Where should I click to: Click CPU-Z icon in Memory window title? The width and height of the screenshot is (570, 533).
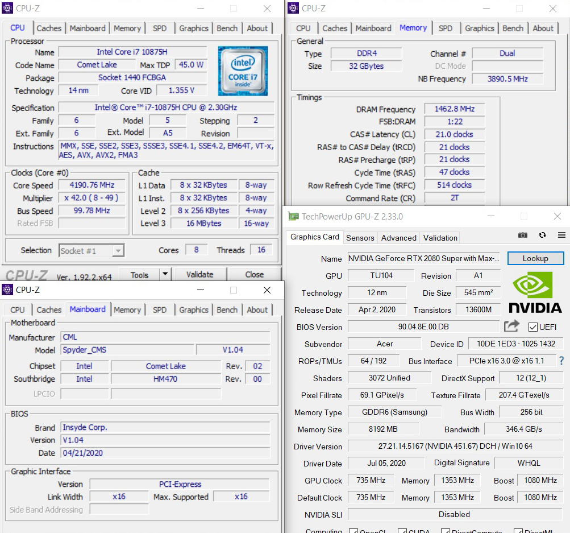click(293, 8)
